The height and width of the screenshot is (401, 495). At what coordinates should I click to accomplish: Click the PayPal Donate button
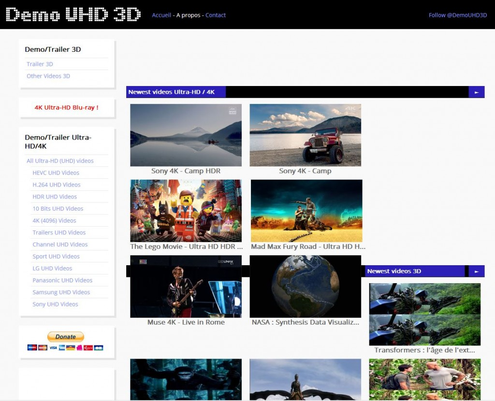point(66,337)
